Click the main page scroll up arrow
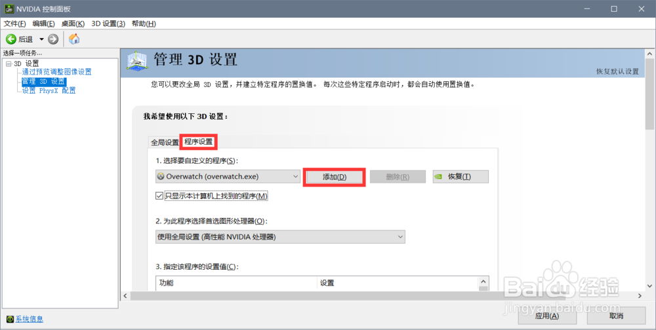 [649, 54]
